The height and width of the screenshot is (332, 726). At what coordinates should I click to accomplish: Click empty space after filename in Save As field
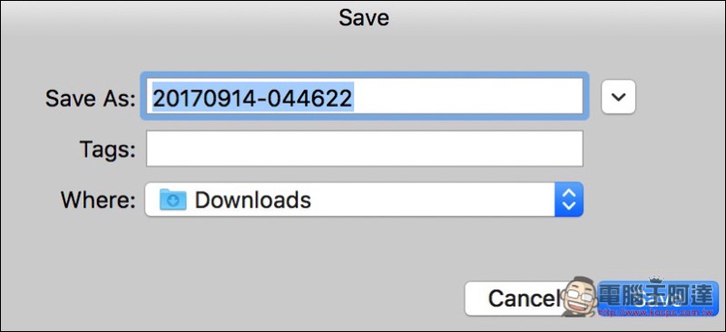point(467,96)
